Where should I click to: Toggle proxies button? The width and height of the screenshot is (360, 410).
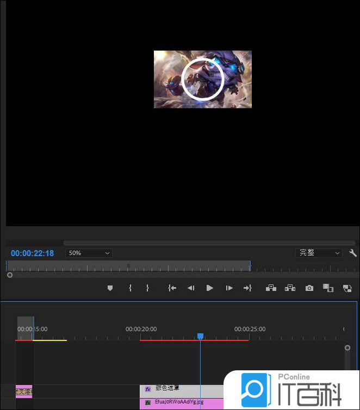tap(347, 288)
